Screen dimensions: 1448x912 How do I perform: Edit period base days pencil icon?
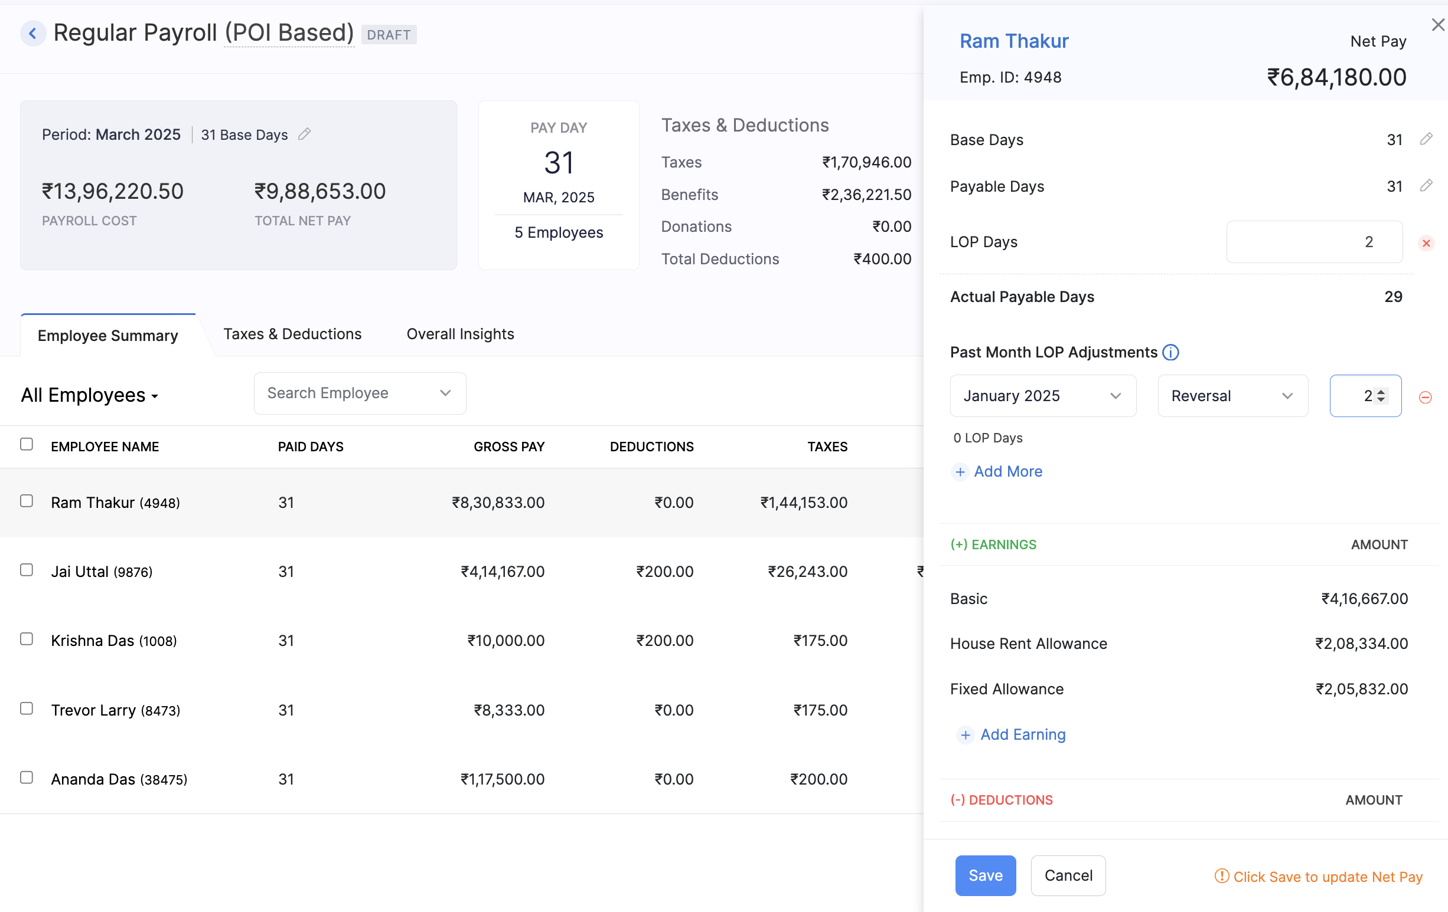tap(305, 134)
